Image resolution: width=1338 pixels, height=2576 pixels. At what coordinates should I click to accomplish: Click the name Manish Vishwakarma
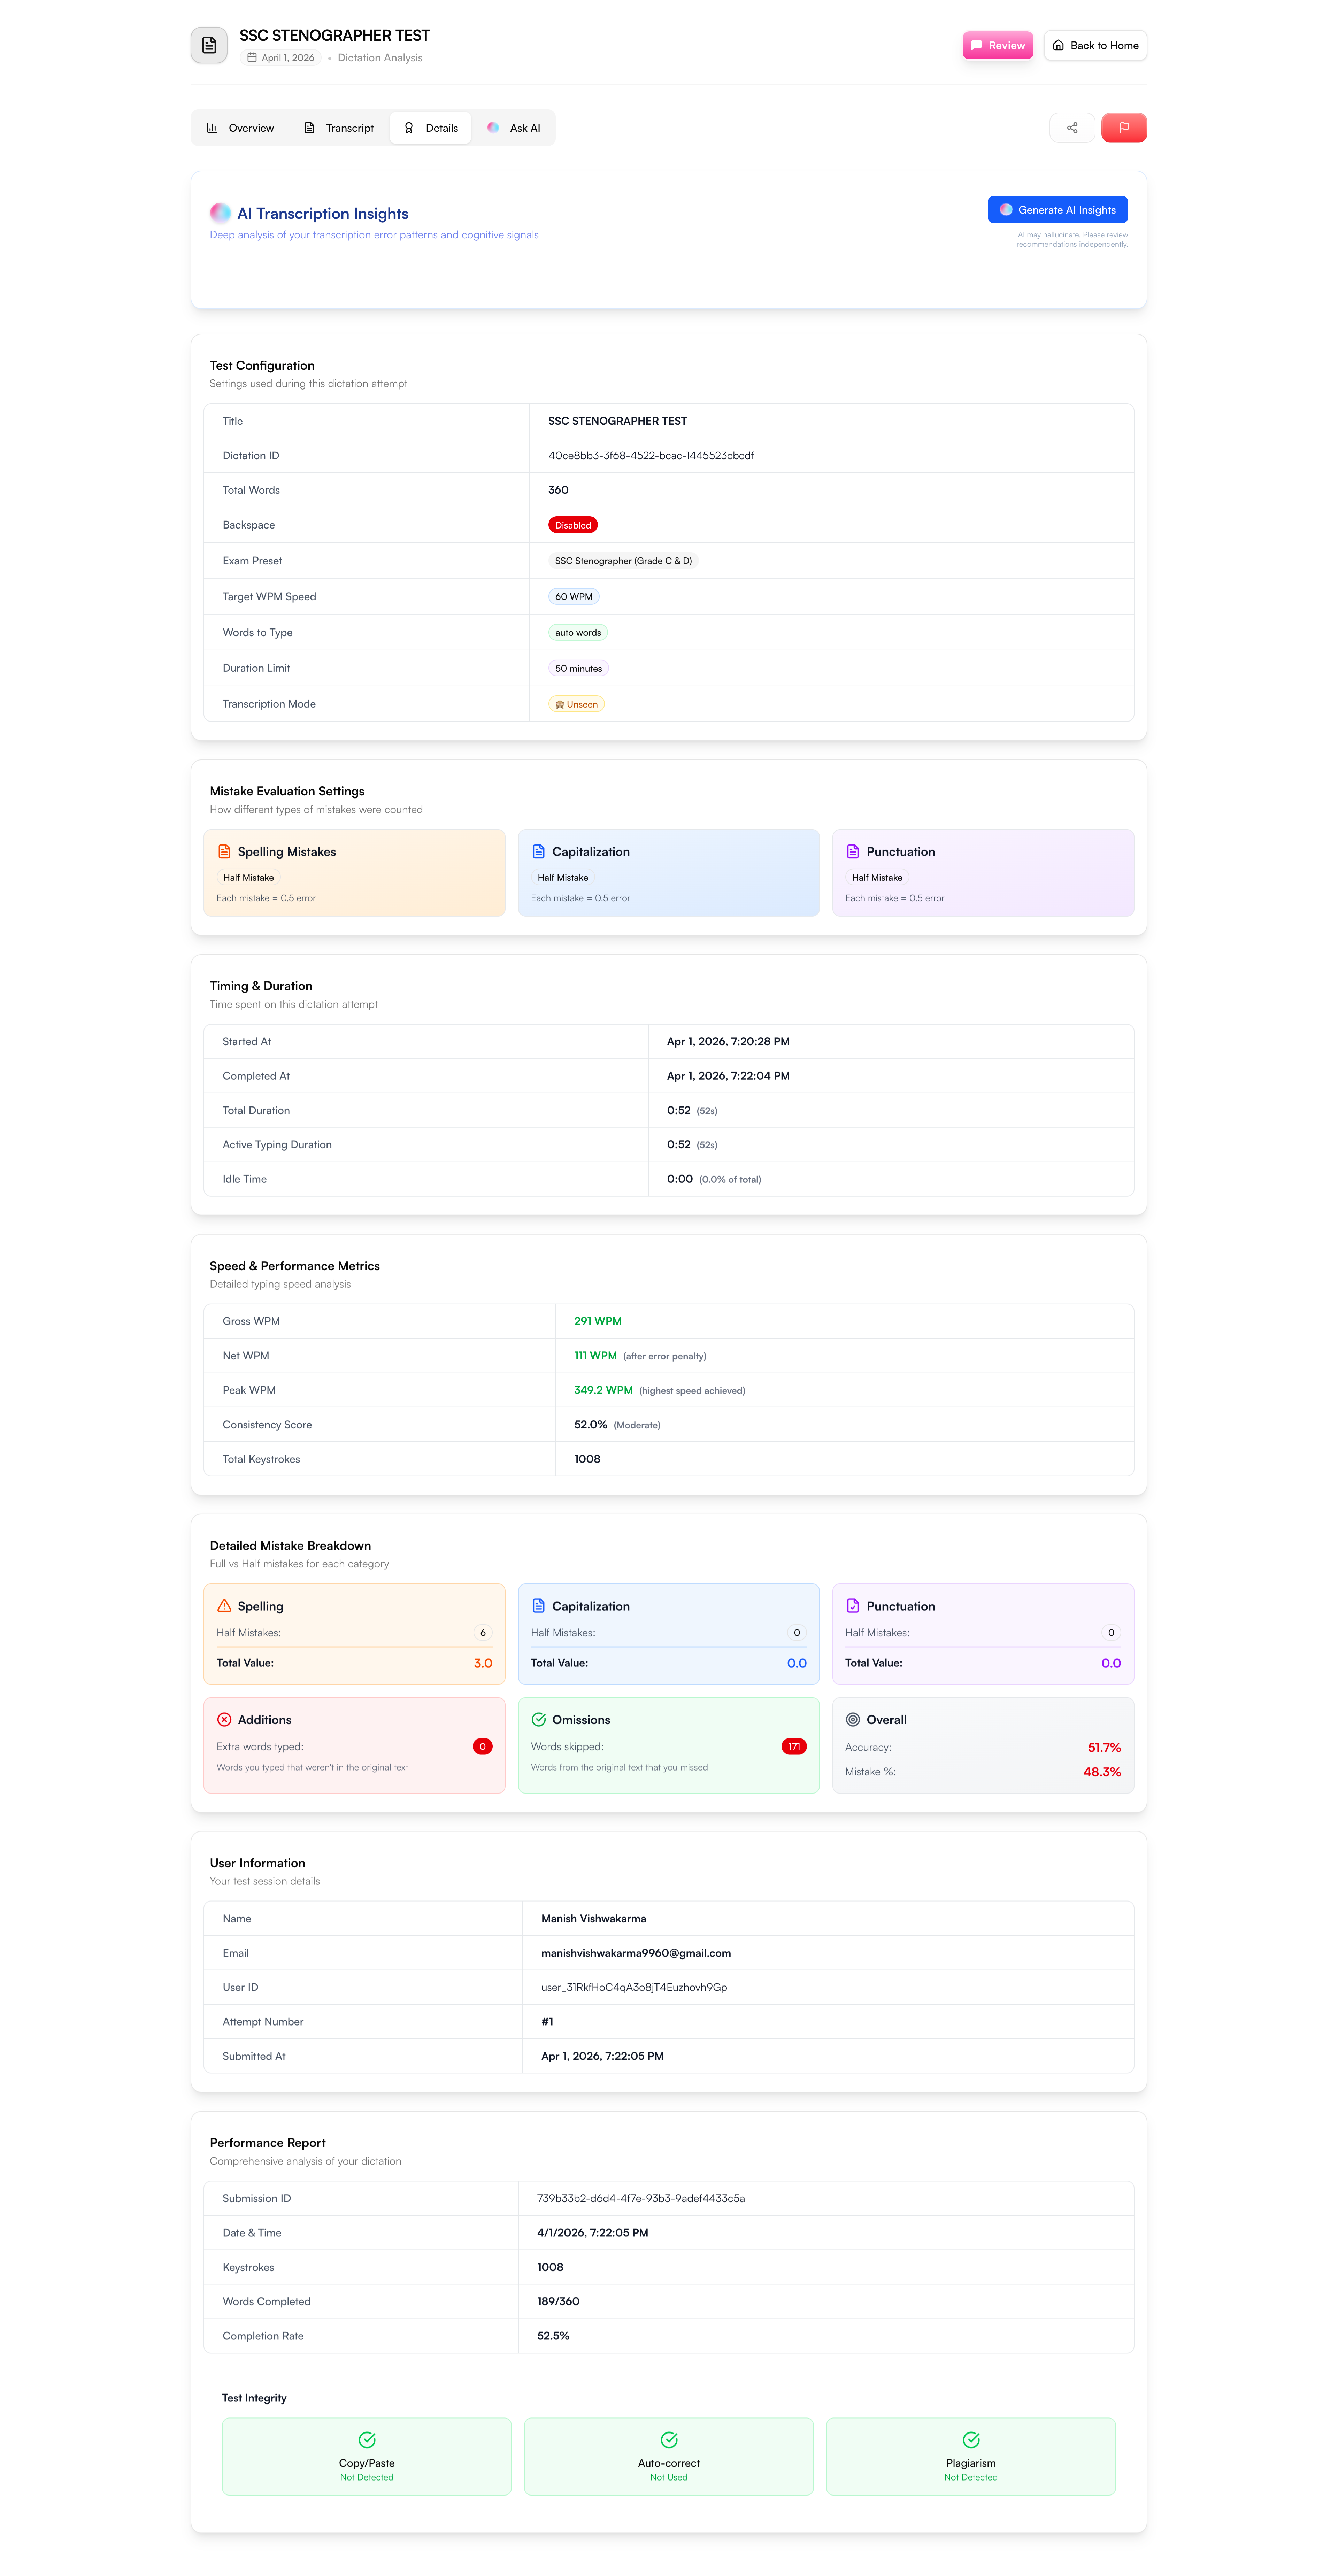(x=594, y=1919)
